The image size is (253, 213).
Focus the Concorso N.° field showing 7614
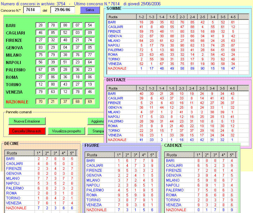(32, 10)
